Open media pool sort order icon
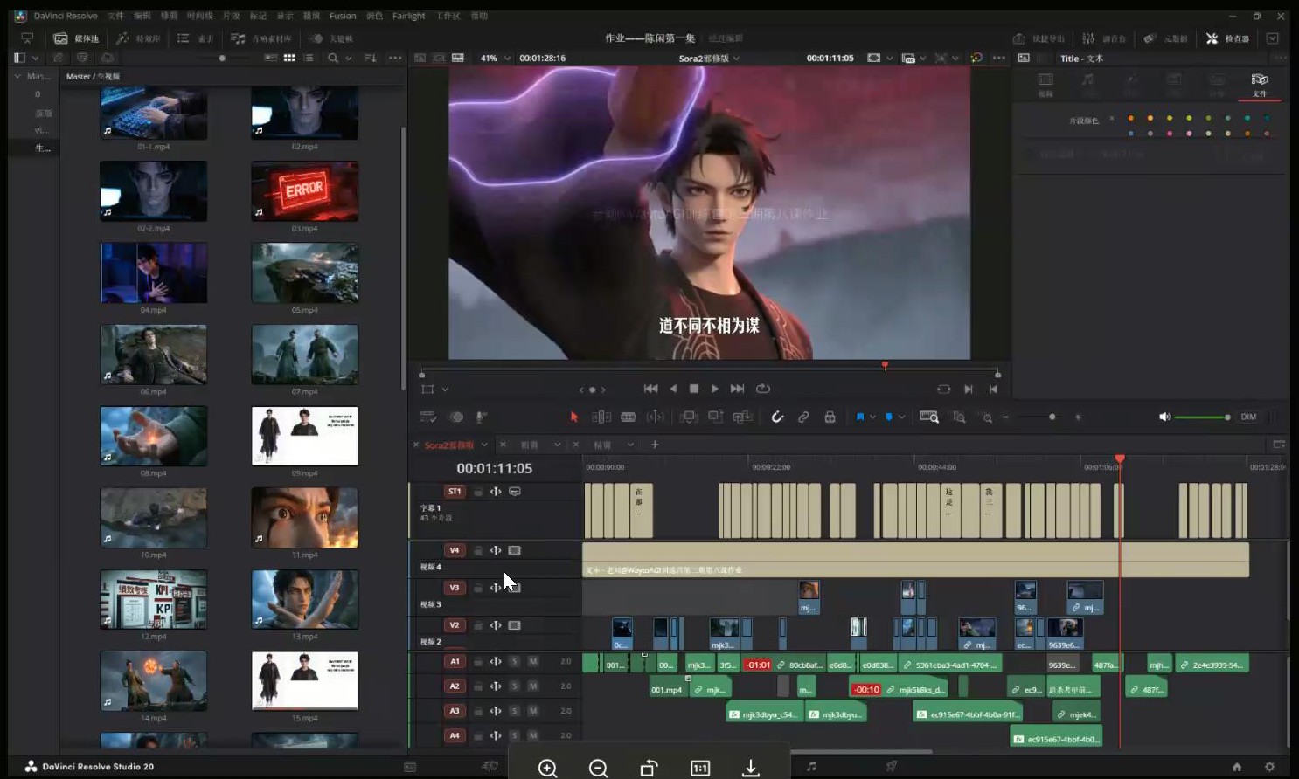 point(370,58)
